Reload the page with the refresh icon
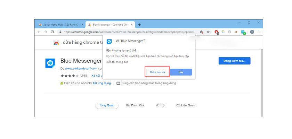 (x=52, y=32)
